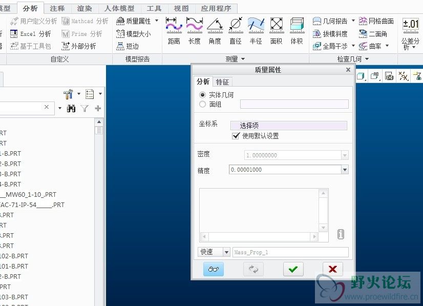Click results box horizontal scroll right arrow

(314, 237)
